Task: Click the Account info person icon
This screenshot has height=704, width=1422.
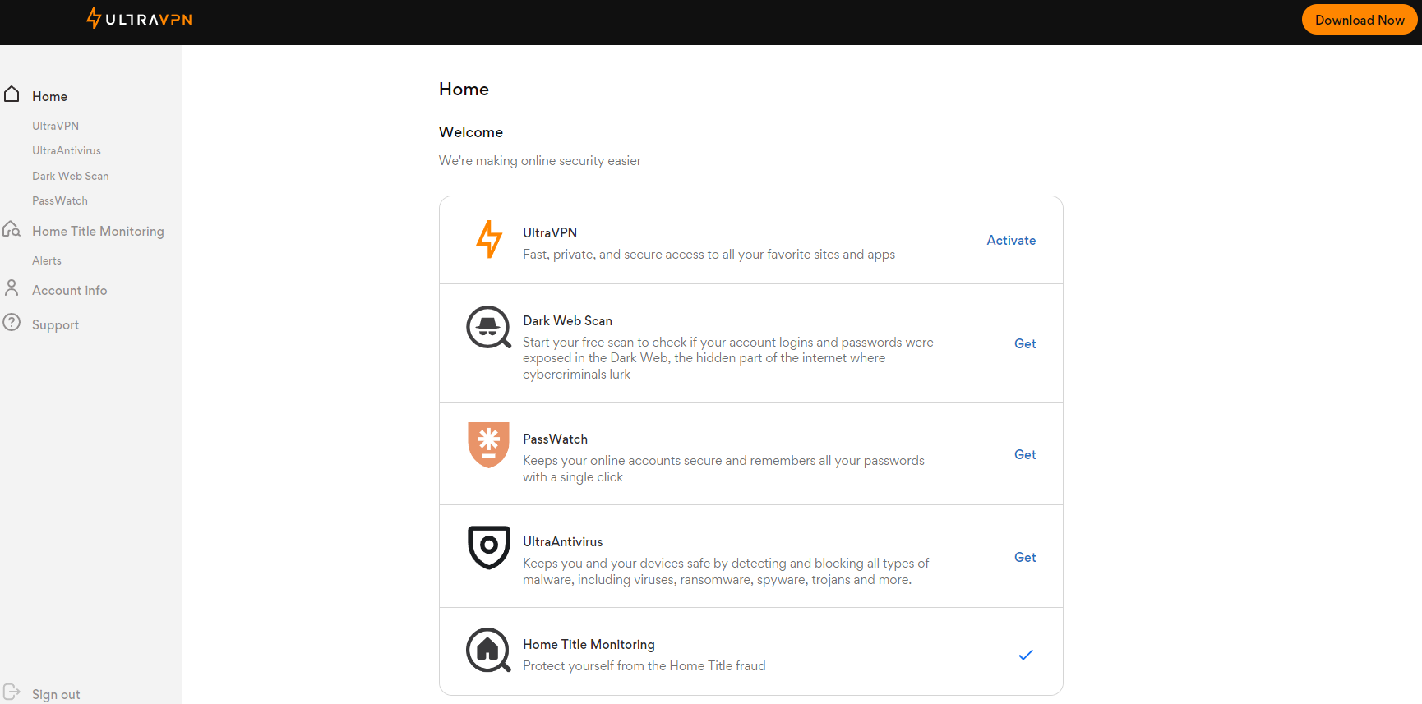Action: [x=12, y=288]
